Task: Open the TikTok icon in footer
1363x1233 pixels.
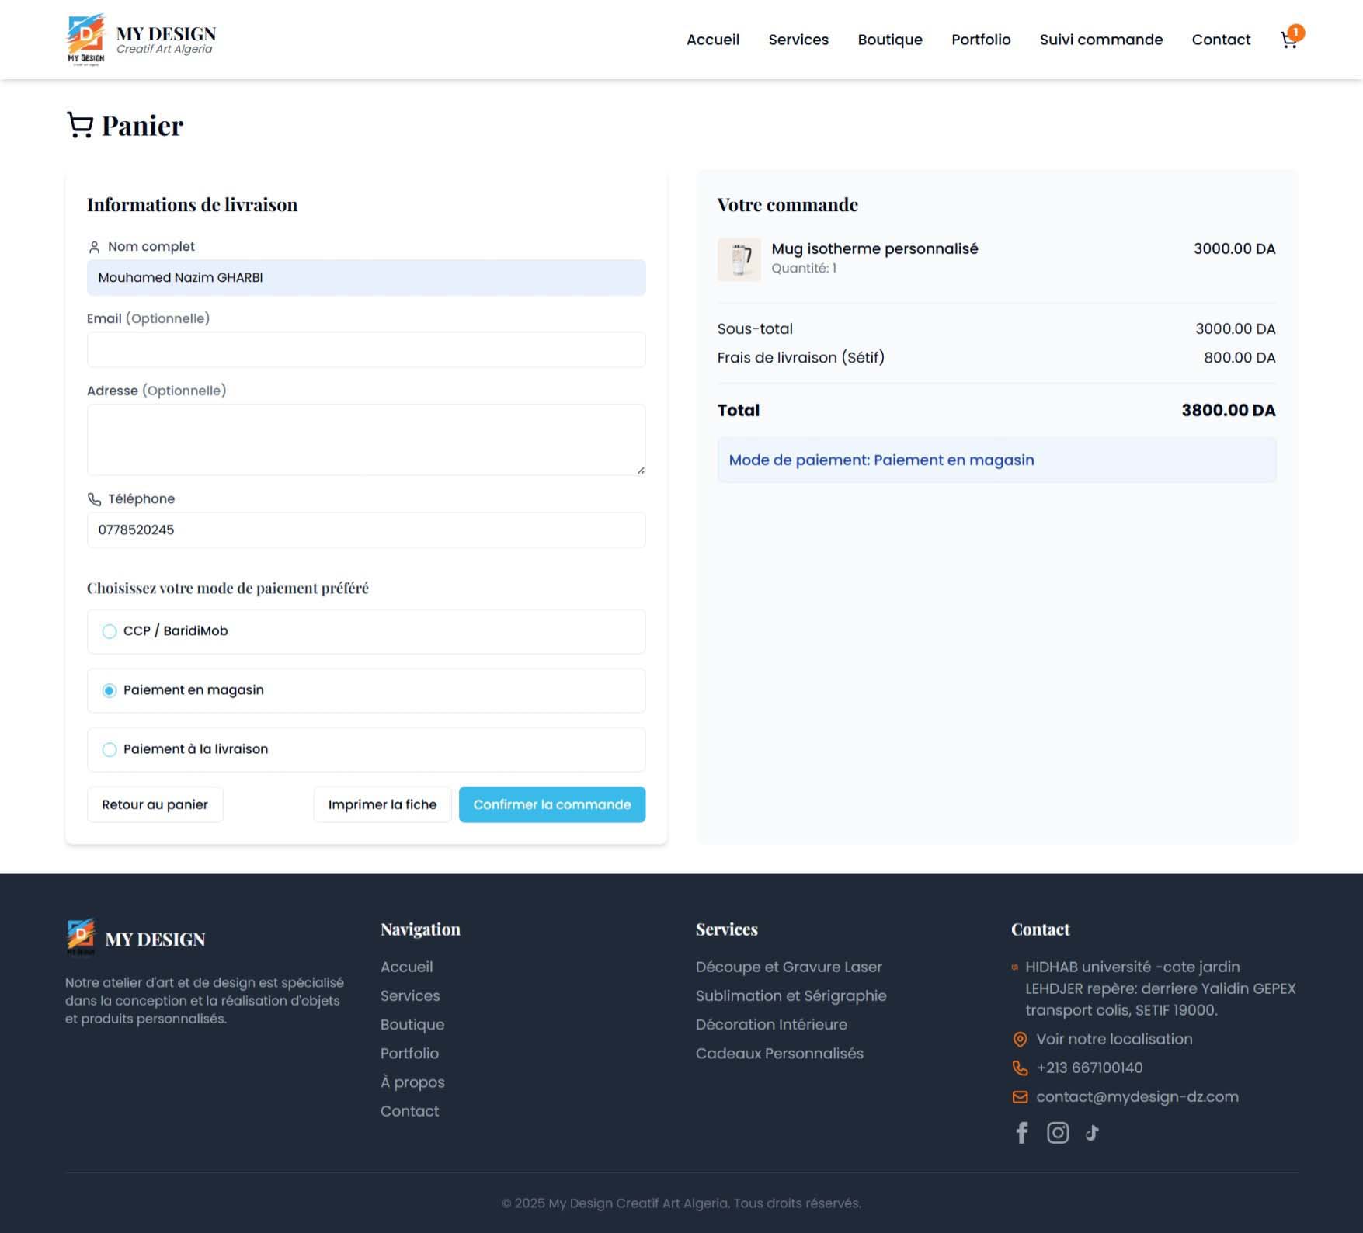Action: [x=1092, y=1133]
